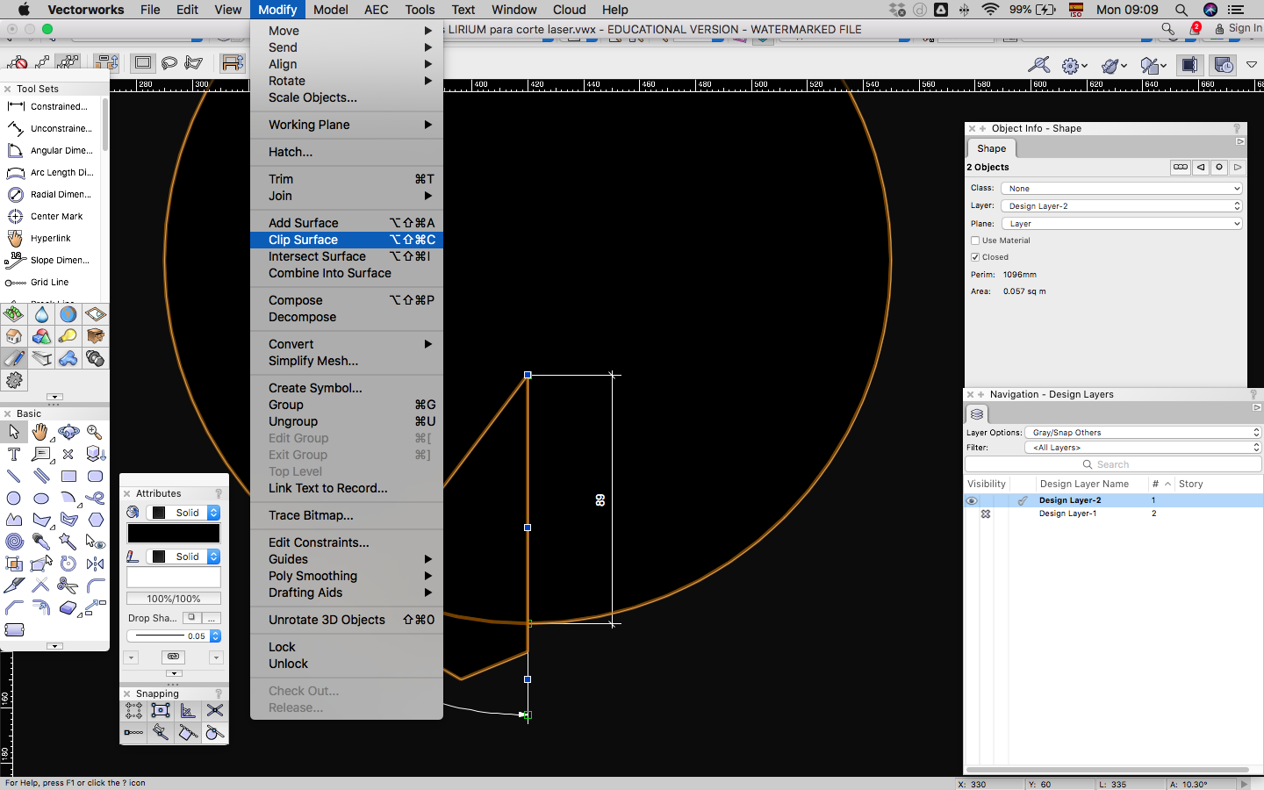Pick the Text tool in Basic palette
Image resolution: width=1264 pixels, height=790 pixels.
click(x=14, y=454)
